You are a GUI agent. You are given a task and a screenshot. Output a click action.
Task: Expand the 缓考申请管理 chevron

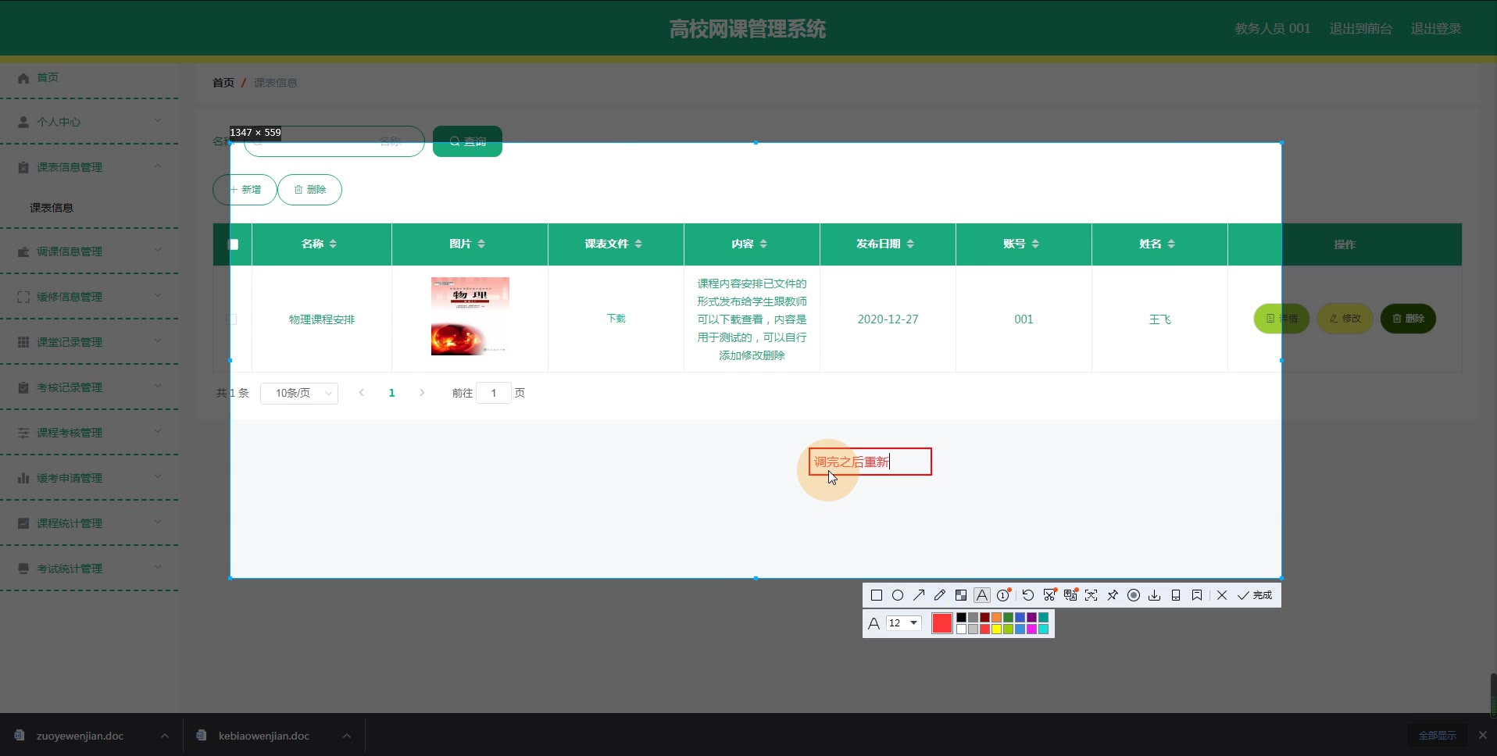(158, 477)
